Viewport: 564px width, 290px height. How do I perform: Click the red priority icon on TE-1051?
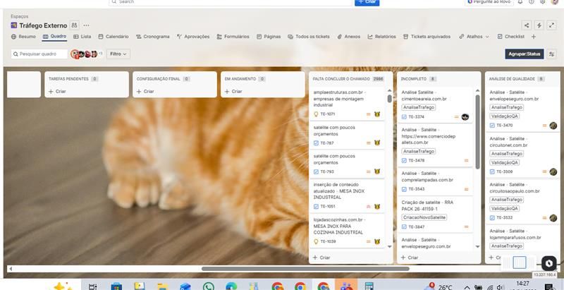click(x=368, y=207)
